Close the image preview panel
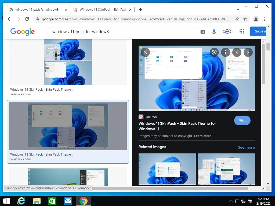Viewport: 275px width, 206px height. [x=145, y=52]
